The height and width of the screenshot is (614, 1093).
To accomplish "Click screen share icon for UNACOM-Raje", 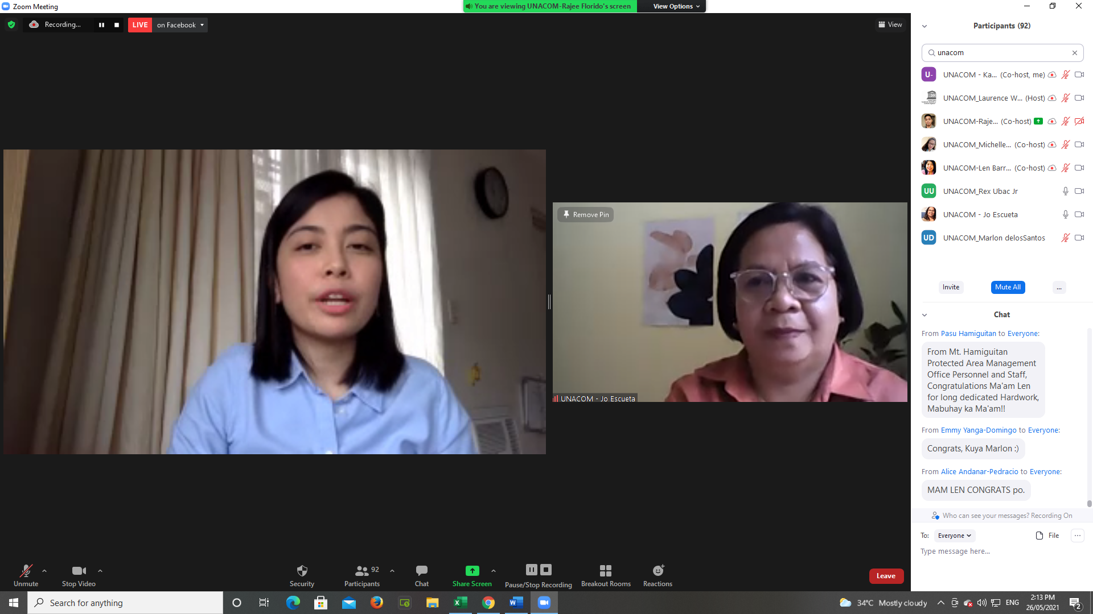I will pos(1038,121).
